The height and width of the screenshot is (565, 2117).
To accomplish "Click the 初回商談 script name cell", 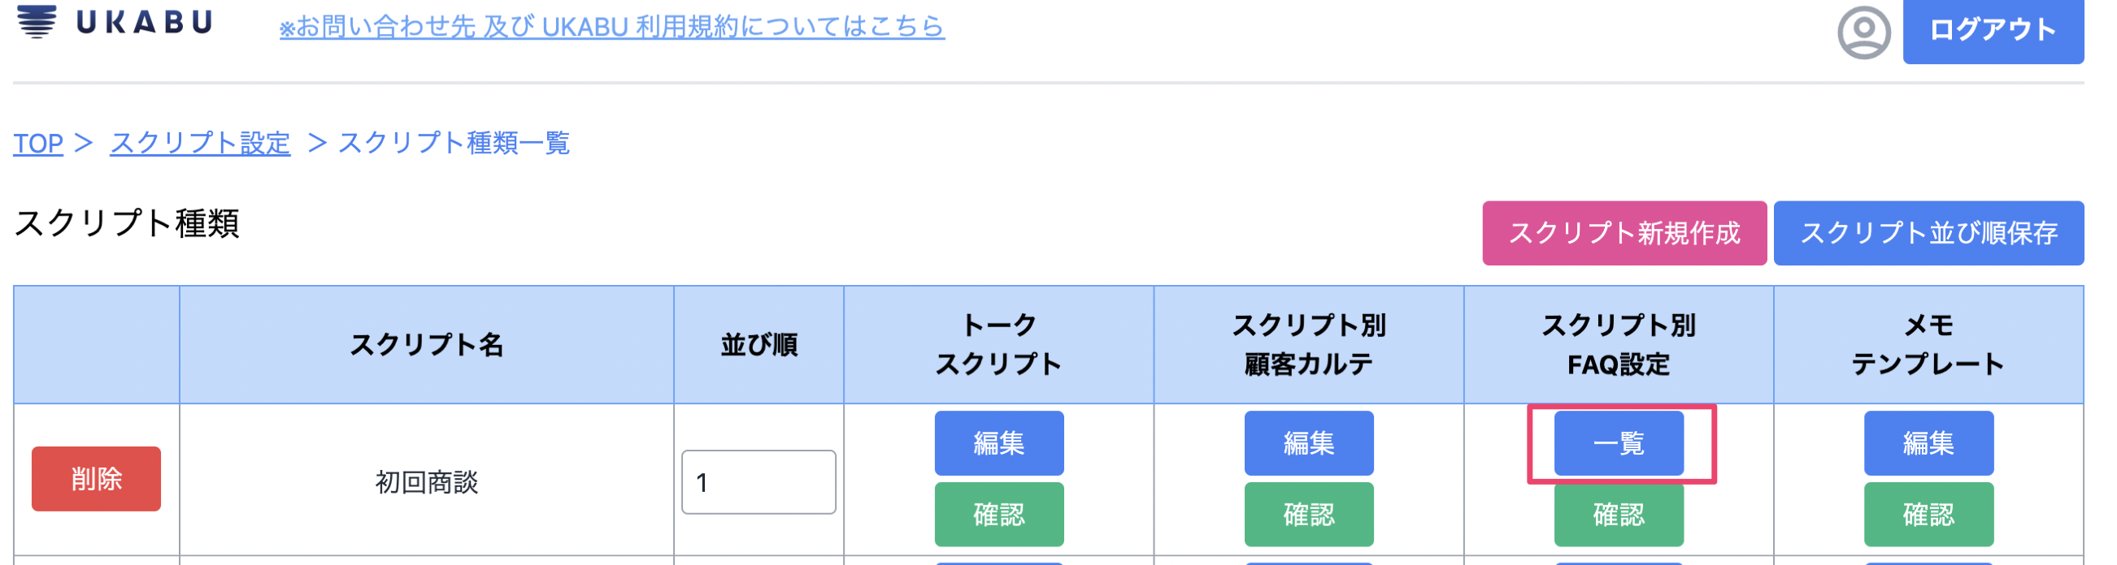I will coord(427,482).
